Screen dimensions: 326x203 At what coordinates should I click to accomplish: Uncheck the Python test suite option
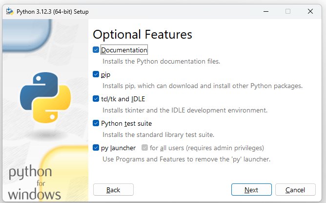tap(96, 123)
